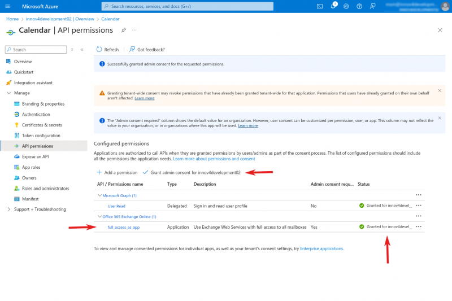The height and width of the screenshot is (301, 452).
Task: Open Learn more about permissions and consent
Action: click(x=214, y=159)
